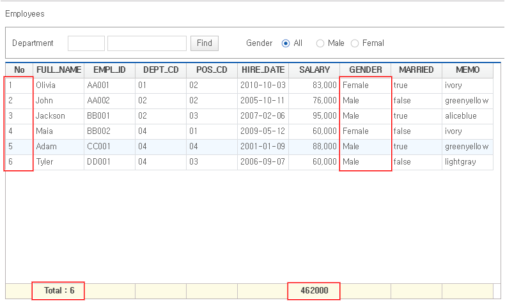Choose the Male gender radio option
505x303 pixels.
320,43
